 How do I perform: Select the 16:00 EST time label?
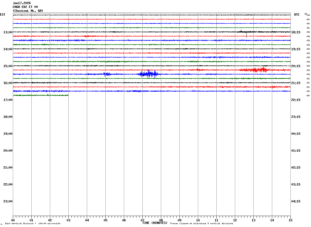point(8,83)
